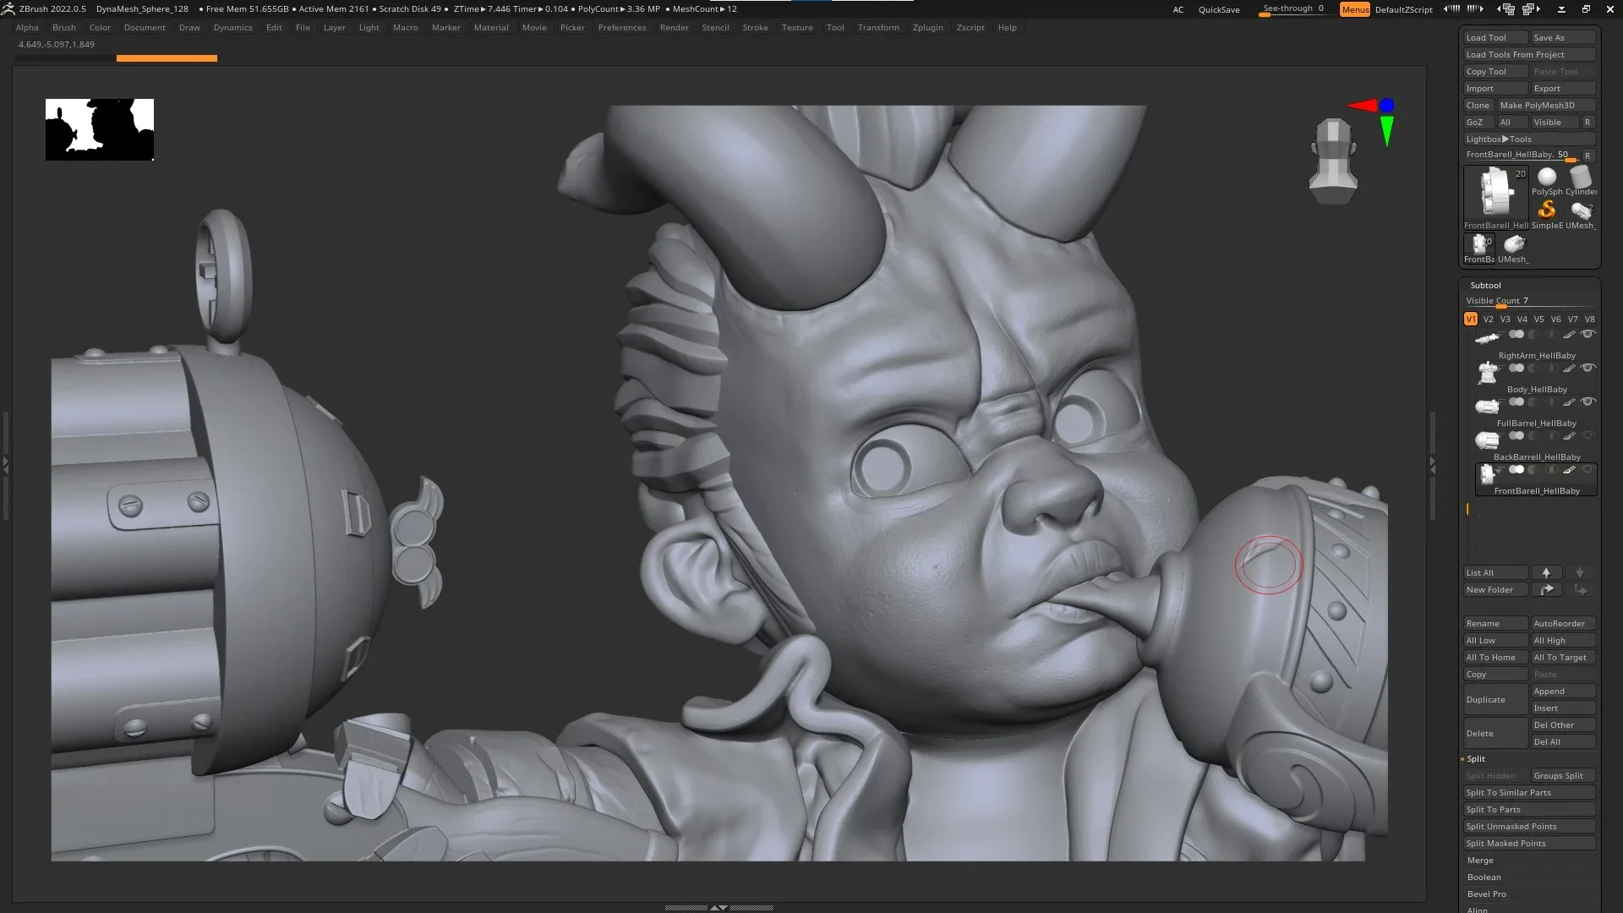Image resolution: width=1623 pixels, height=913 pixels.
Task: Toggle visibility of RightArm_HellBaby subtool
Action: click(1587, 333)
